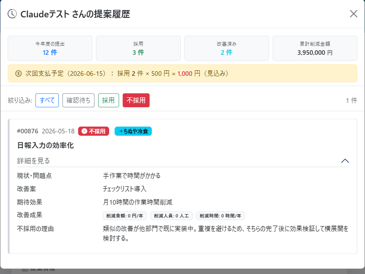Filter proposals by 確認待ち
The width and height of the screenshot is (365, 274).
point(78,100)
